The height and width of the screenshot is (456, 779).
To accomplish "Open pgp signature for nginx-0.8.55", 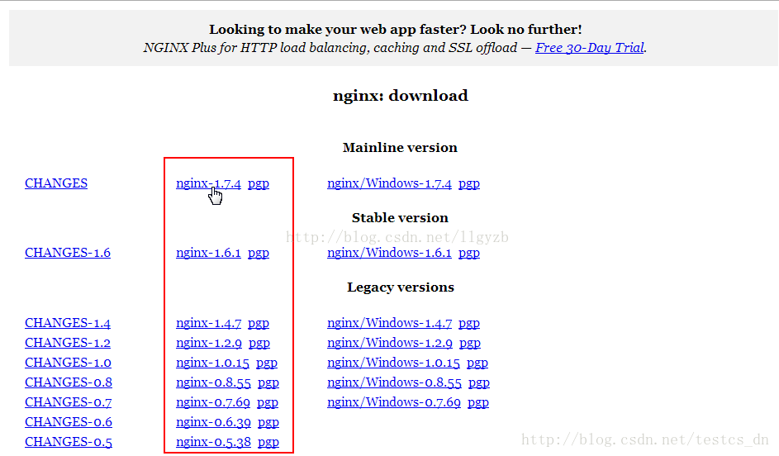I will [x=268, y=383].
